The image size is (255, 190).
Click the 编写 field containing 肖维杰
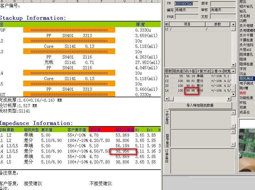pos(187,10)
